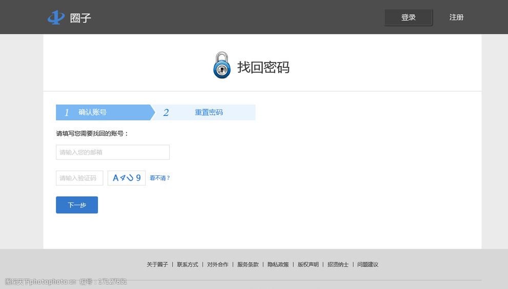508x289 pixels.
Task: Click the 下一步 next button
Action: point(77,205)
